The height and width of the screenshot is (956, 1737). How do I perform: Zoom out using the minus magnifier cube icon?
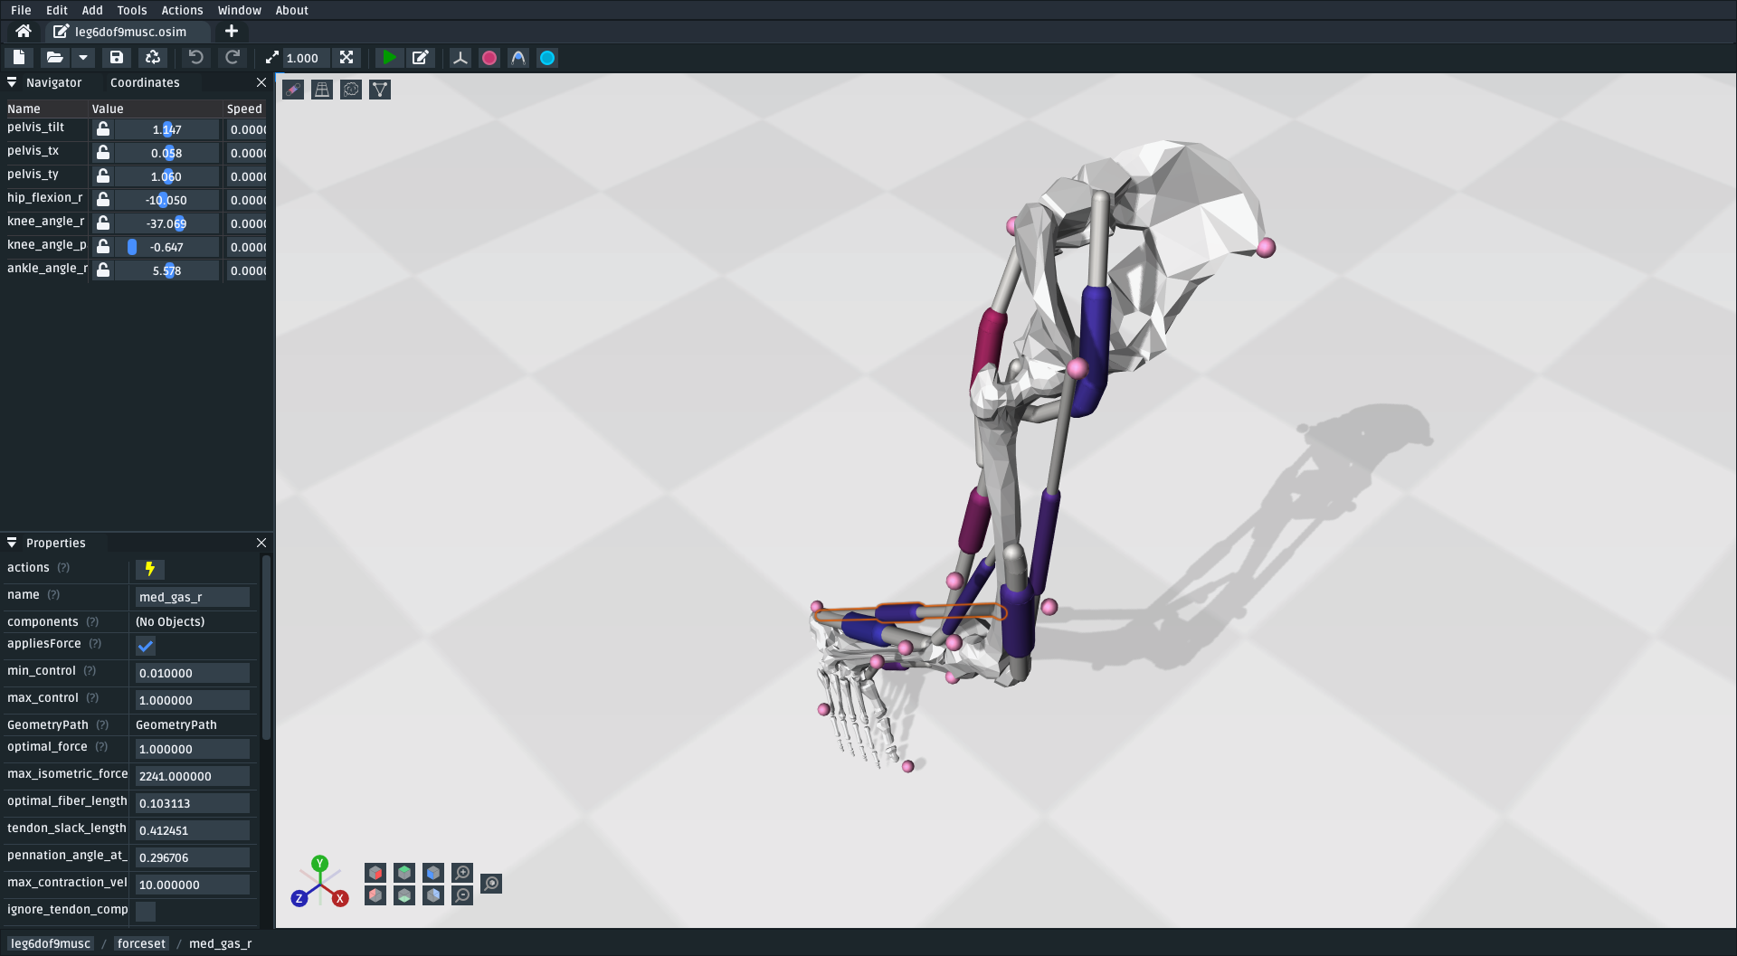(x=462, y=895)
